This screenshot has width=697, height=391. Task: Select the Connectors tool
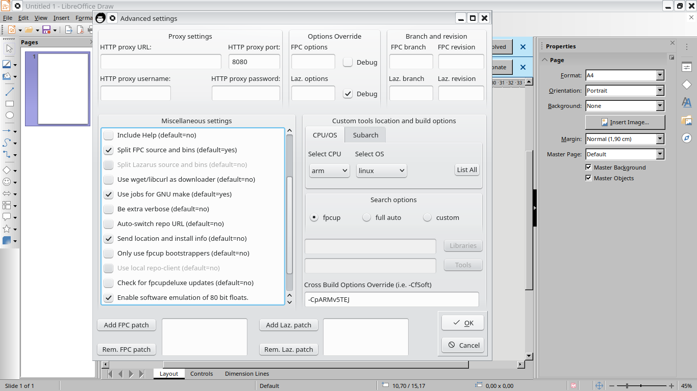(7, 154)
